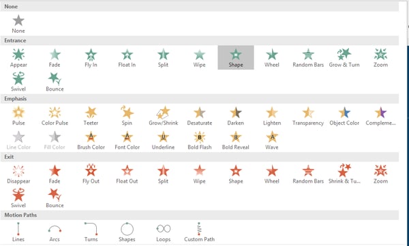Choose the Pulse emphasis effect
The width and height of the screenshot is (409, 246).
[x=18, y=116]
